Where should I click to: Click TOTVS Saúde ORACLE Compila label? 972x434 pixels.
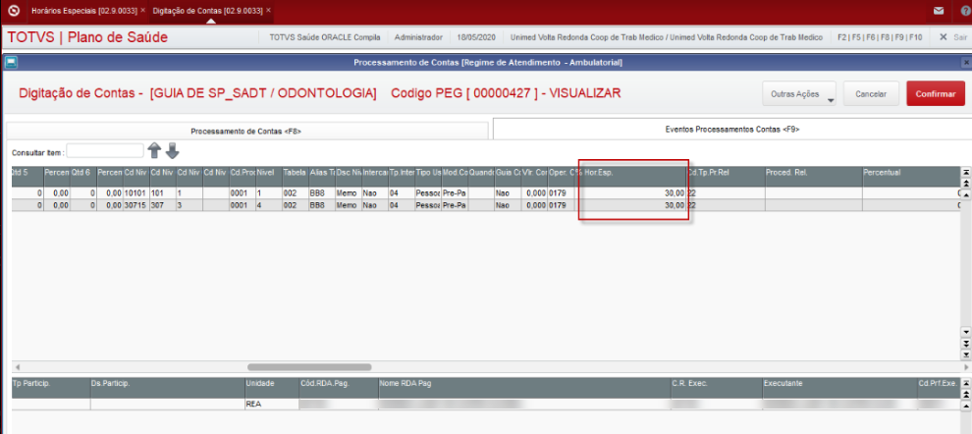[x=325, y=37]
